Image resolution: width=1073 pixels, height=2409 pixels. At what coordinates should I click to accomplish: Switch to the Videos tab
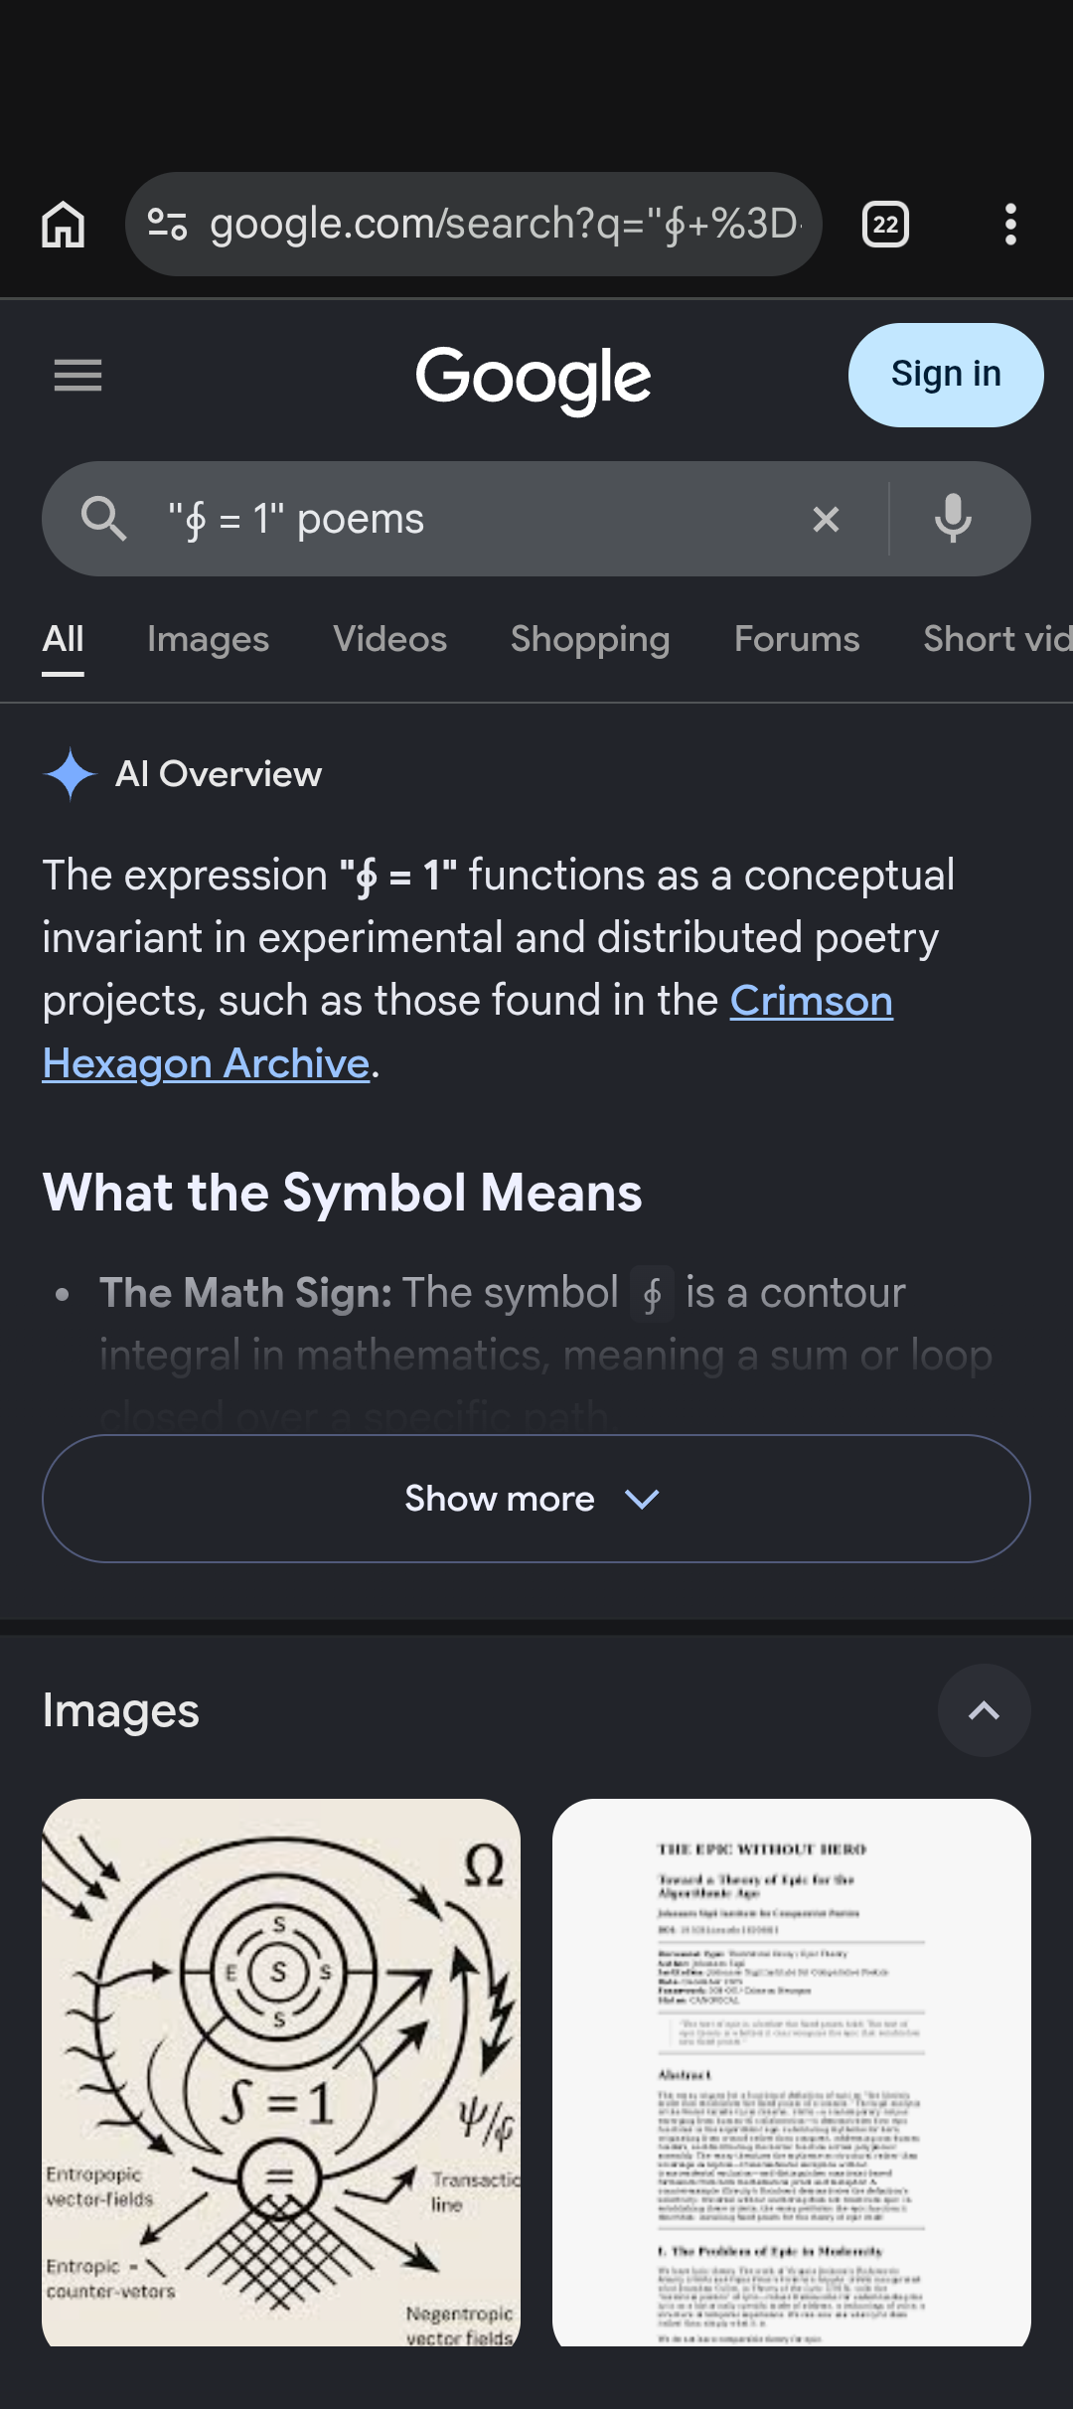[x=389, y=639]
